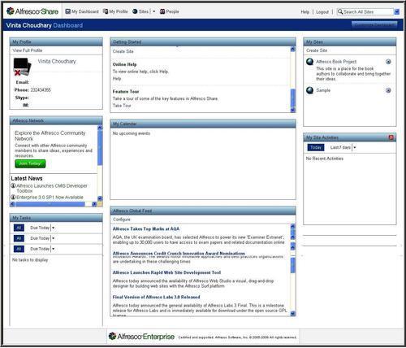Screen dimensions: 406x348
Task: Click the People icon in header
Action: (x=162, y=11)
